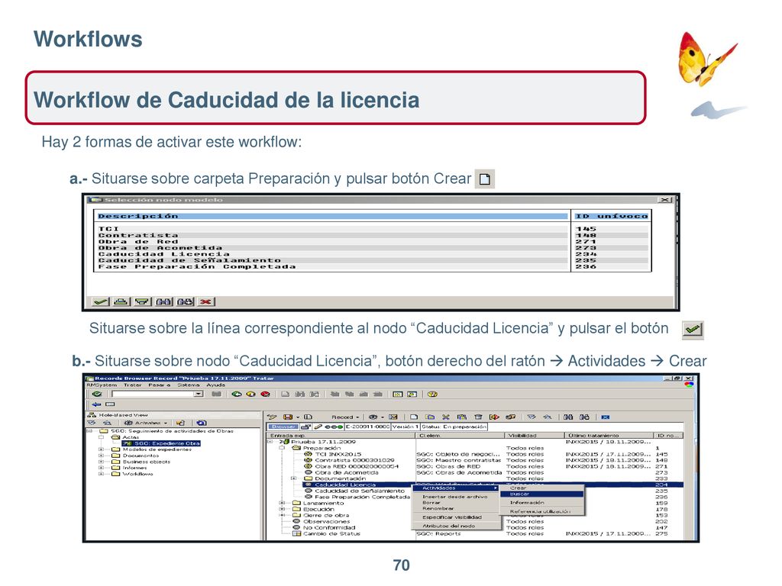Expand the Documentación folder node

click(294, 478)
